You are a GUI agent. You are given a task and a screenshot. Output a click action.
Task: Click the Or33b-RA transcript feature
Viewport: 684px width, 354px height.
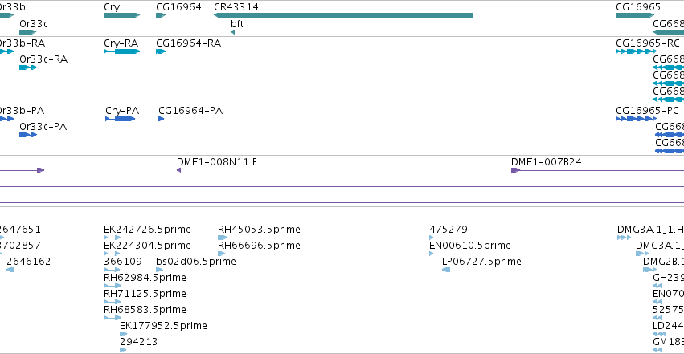click(6, 51)
